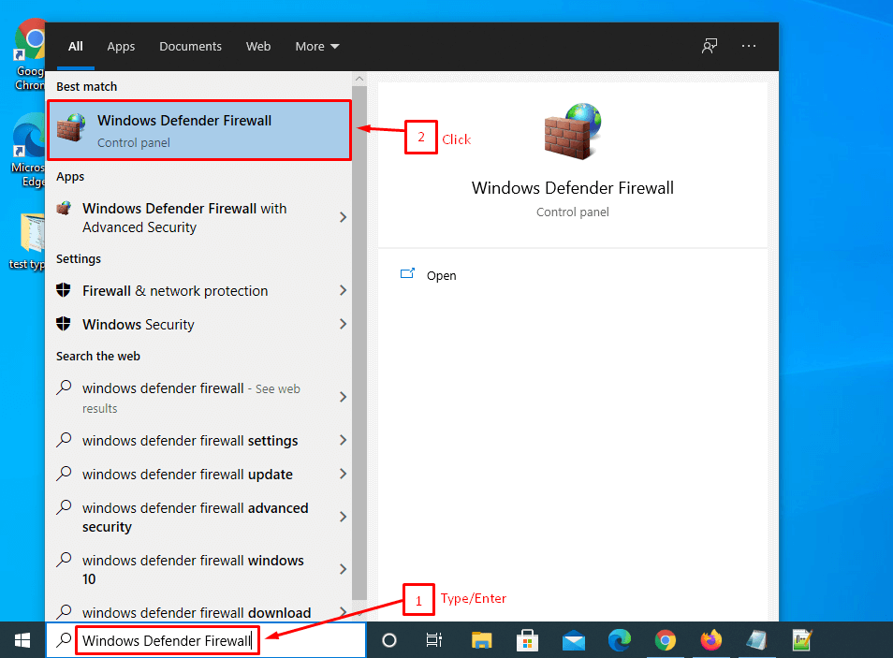This screenshot has height=658, width=893.
Task: Click shield icon beside Windows Security
Action: pyautogui.click(x=64, y=324)
